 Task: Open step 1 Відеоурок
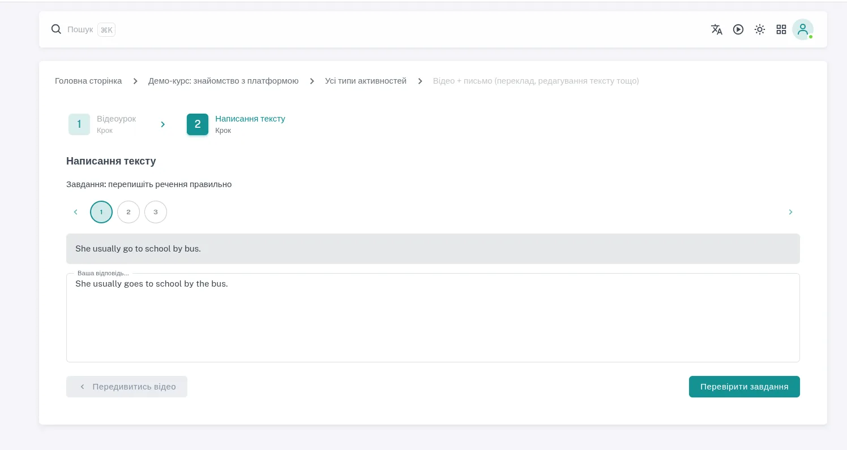coord(102,124)
